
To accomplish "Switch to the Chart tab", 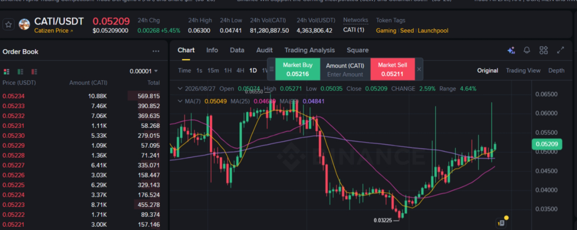I will pos(186,50).
